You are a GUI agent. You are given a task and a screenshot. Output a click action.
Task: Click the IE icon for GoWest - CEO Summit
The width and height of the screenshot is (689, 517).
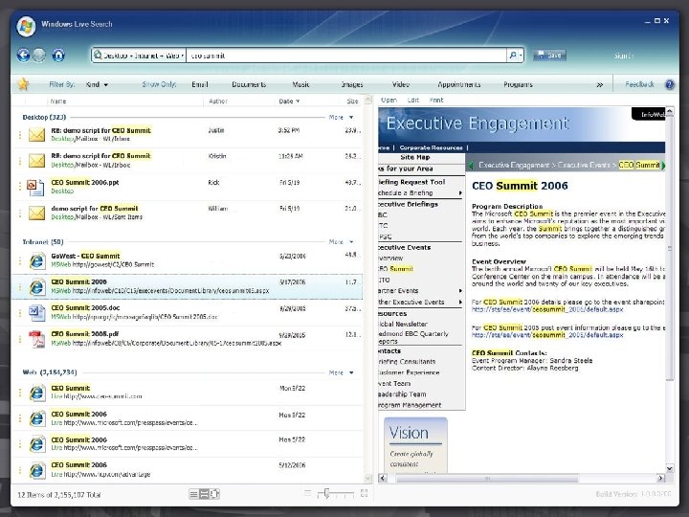coord(37,260)
